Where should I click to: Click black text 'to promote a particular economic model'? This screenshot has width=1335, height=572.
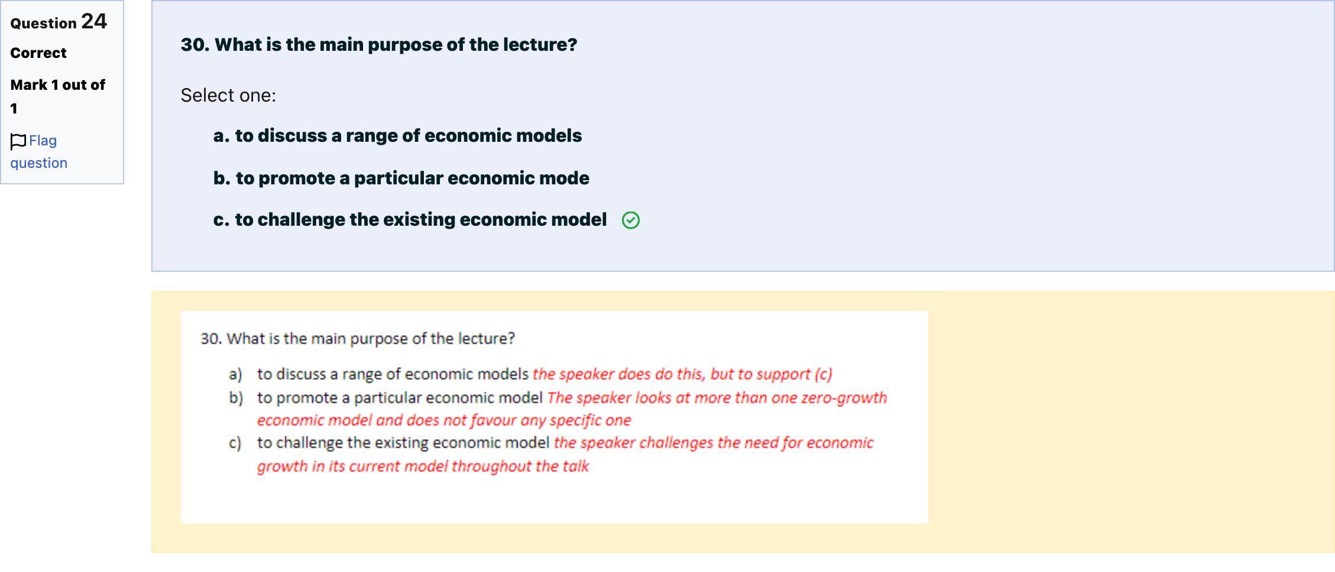coord(400,398)
